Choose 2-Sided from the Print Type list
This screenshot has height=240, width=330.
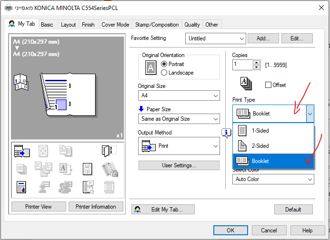[x=273, y=145]
